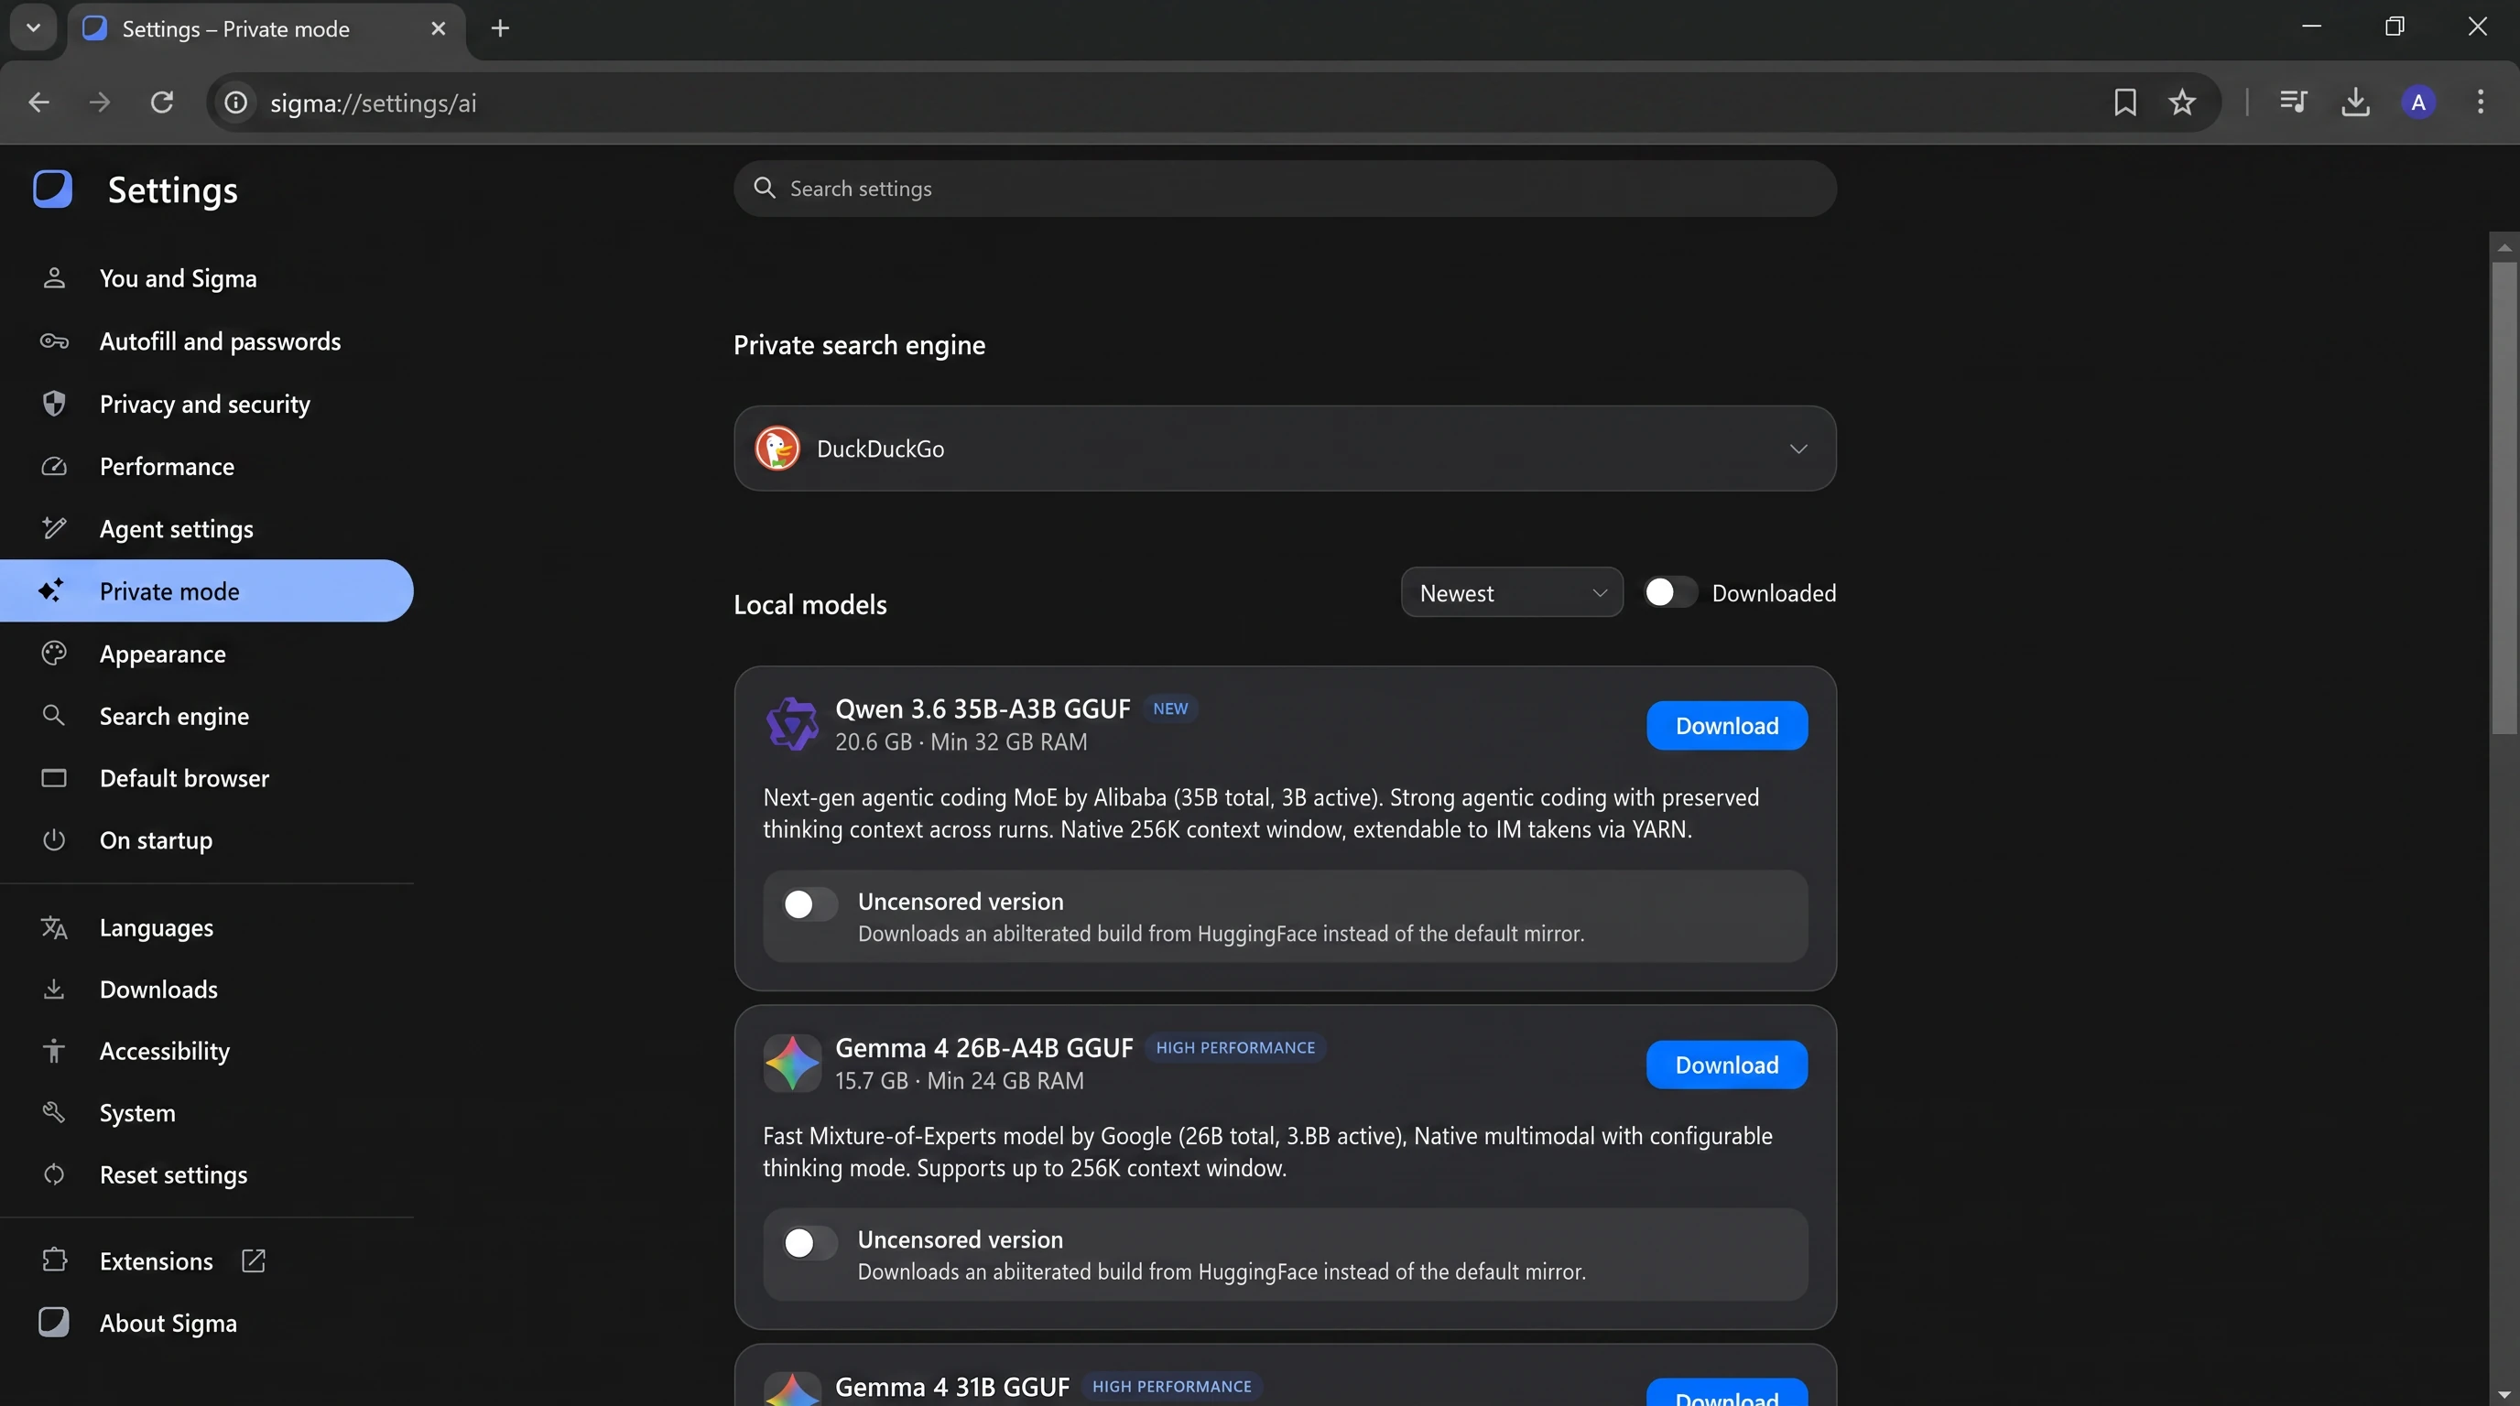Screen dimensions: 2520x1406
Task: Open the three-dot browser menu
Action: [x=2480, y=102]
